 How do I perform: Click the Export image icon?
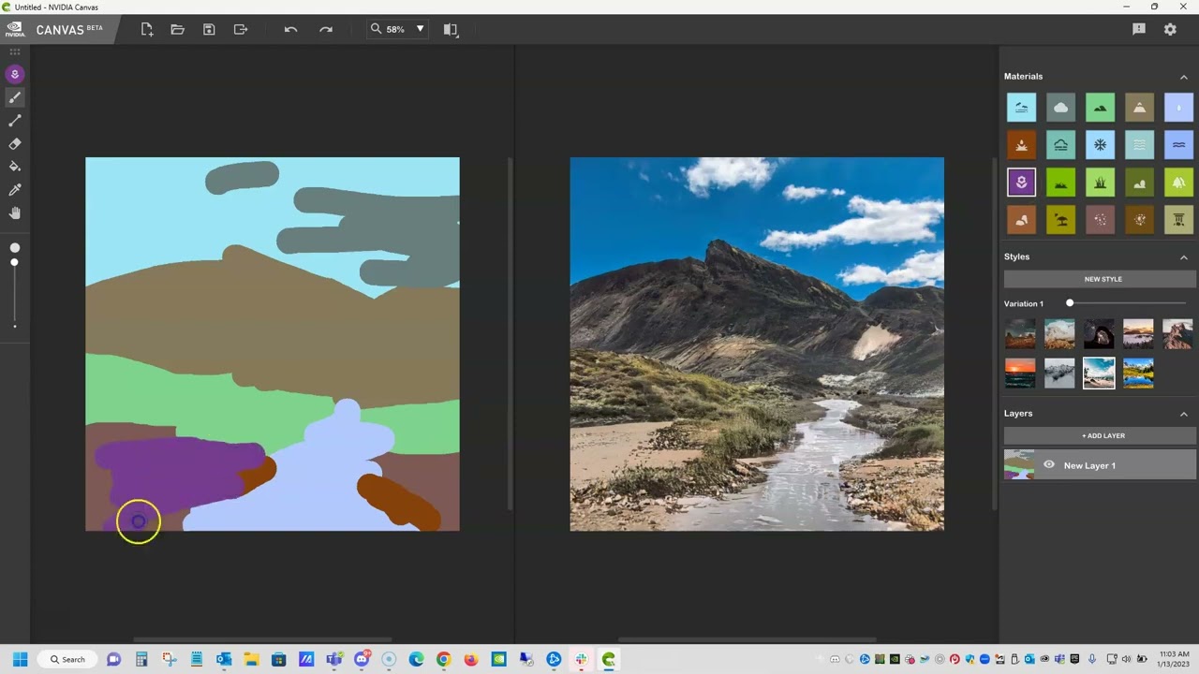coord(241,29)
